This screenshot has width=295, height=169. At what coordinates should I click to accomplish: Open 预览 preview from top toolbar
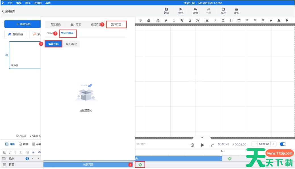point(181,11)
